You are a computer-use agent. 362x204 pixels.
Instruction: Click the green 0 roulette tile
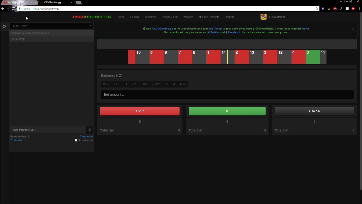pyautogui.click(x=313, y=57)
